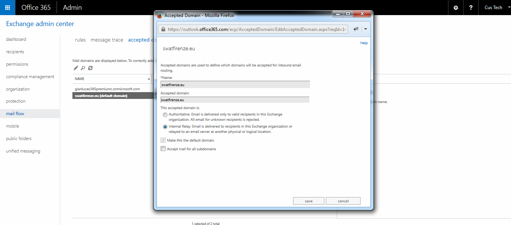Open compliance management section
Image resolution: width=511 pixels, height=225 pixels.
pyautogui.click(x=30, y=77)
